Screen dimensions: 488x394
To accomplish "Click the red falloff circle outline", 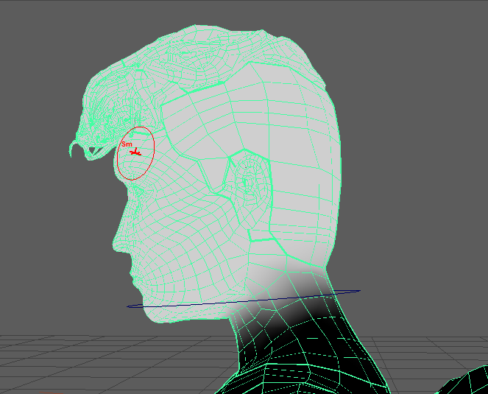I will click(153, 146).
